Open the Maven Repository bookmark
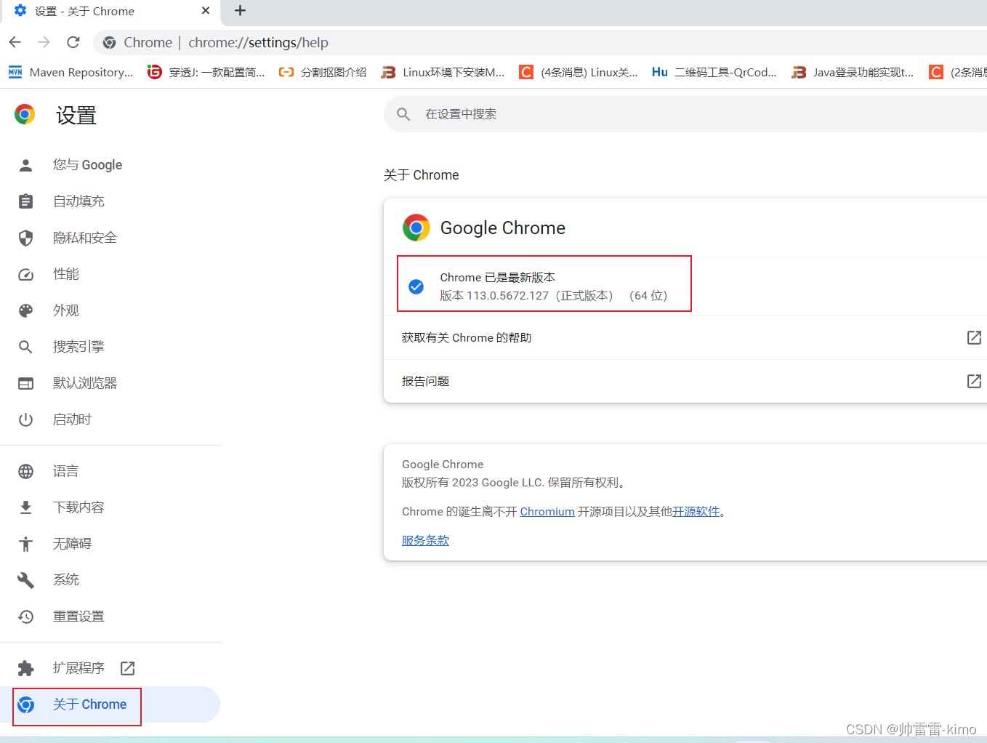The height and width of the screenshot is (743, 987). 70,72
